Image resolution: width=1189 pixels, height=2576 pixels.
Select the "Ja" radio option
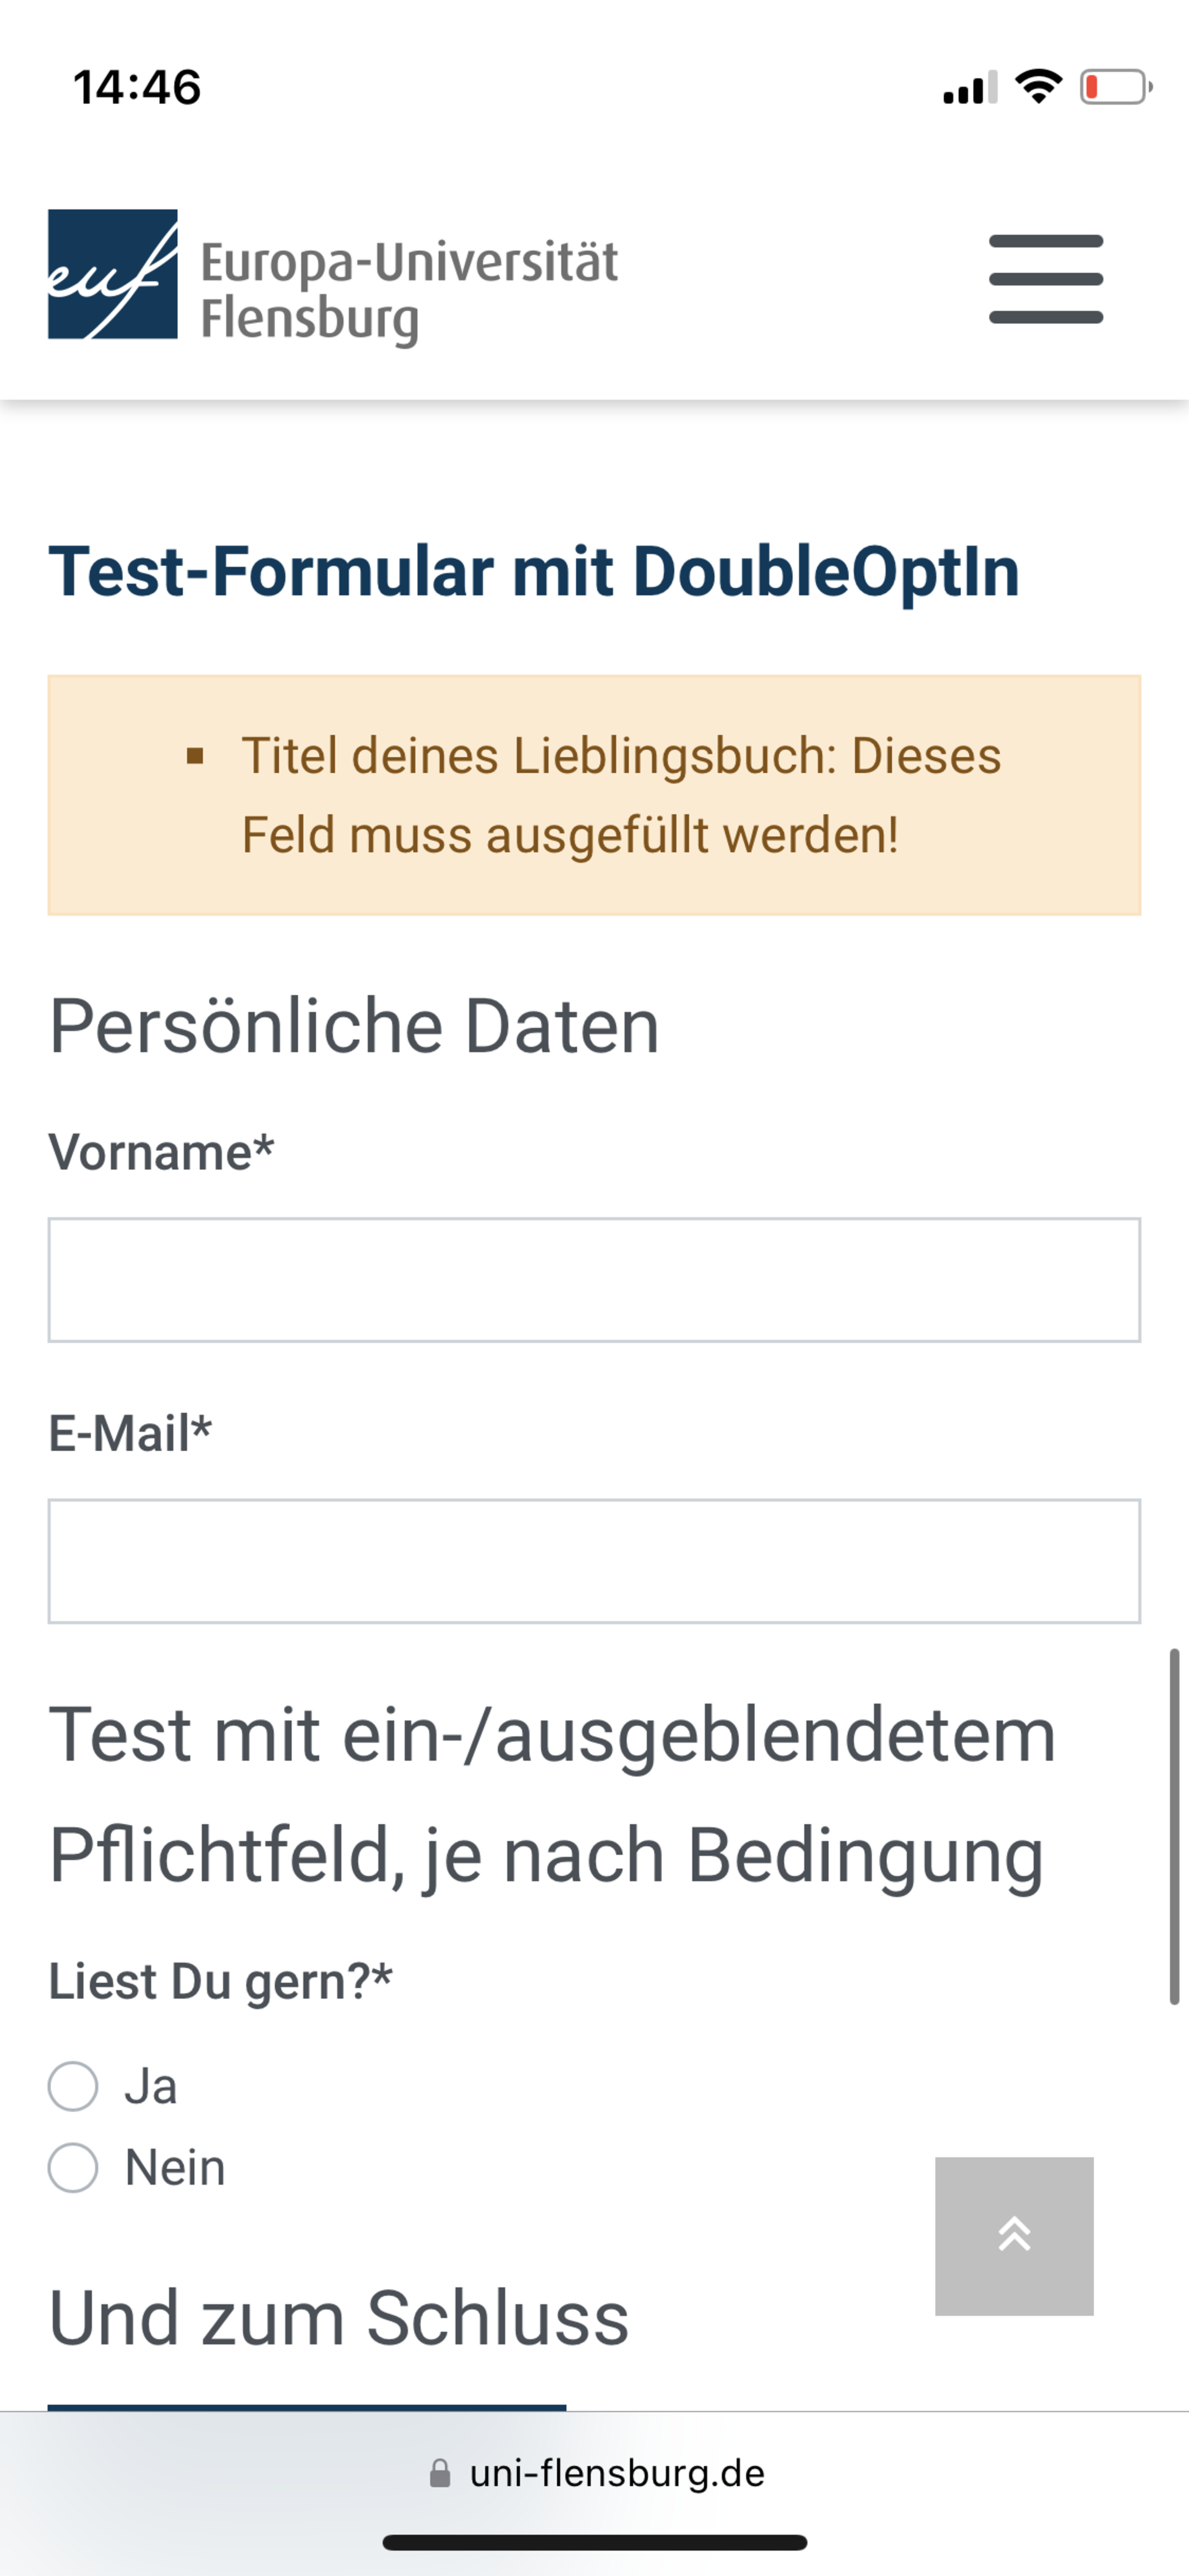(x=74, y=2086)
